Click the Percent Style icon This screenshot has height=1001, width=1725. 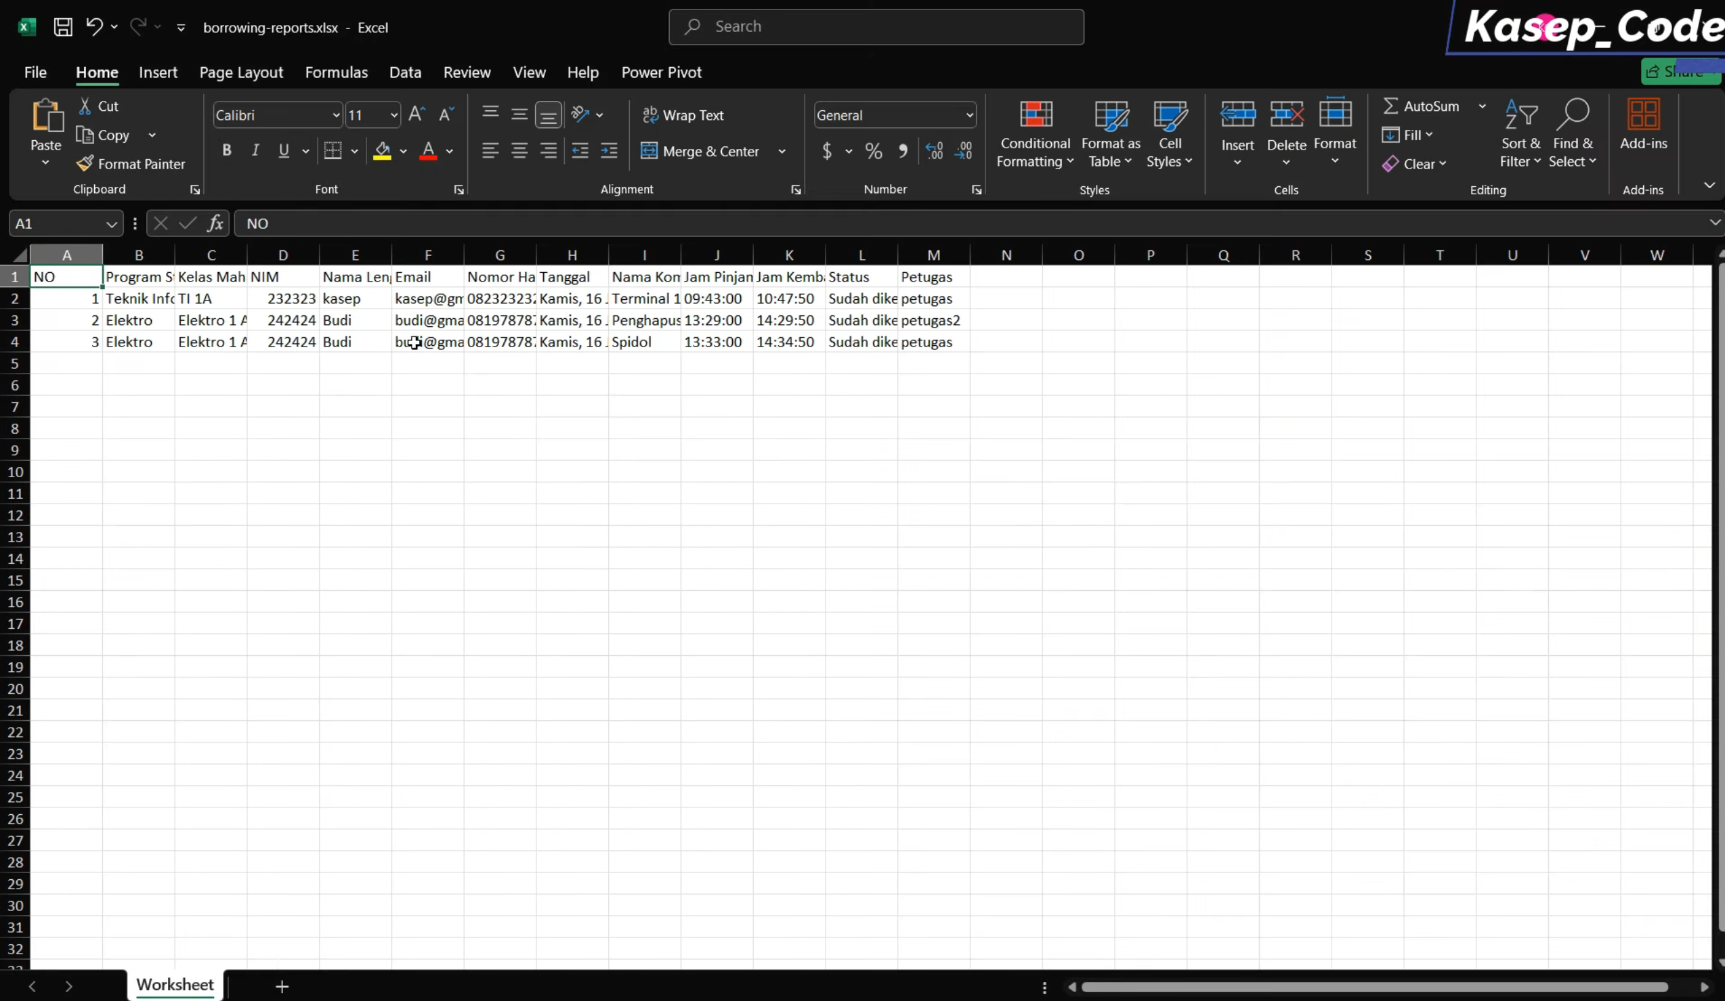click(x=874, y=150)
